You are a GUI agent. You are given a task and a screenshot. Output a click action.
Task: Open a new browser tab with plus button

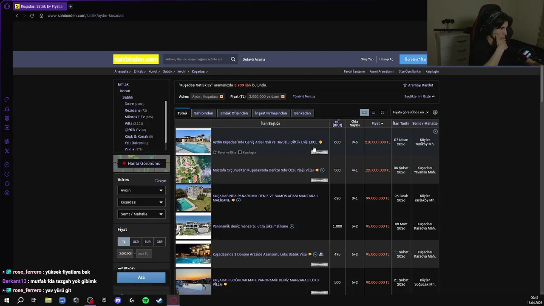[x=71, y=6]
